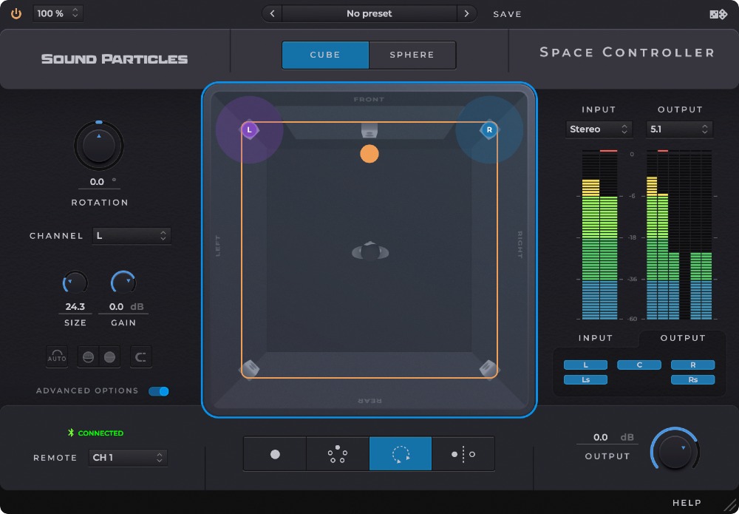Click the full-sphere elevation icon
The height and width of the screenshot is (514, 739).
click(x=109, y=356)
